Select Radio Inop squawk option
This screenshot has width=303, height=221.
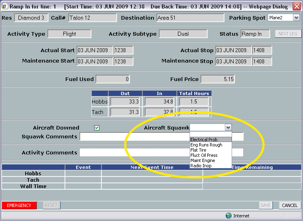coord(211,166)
